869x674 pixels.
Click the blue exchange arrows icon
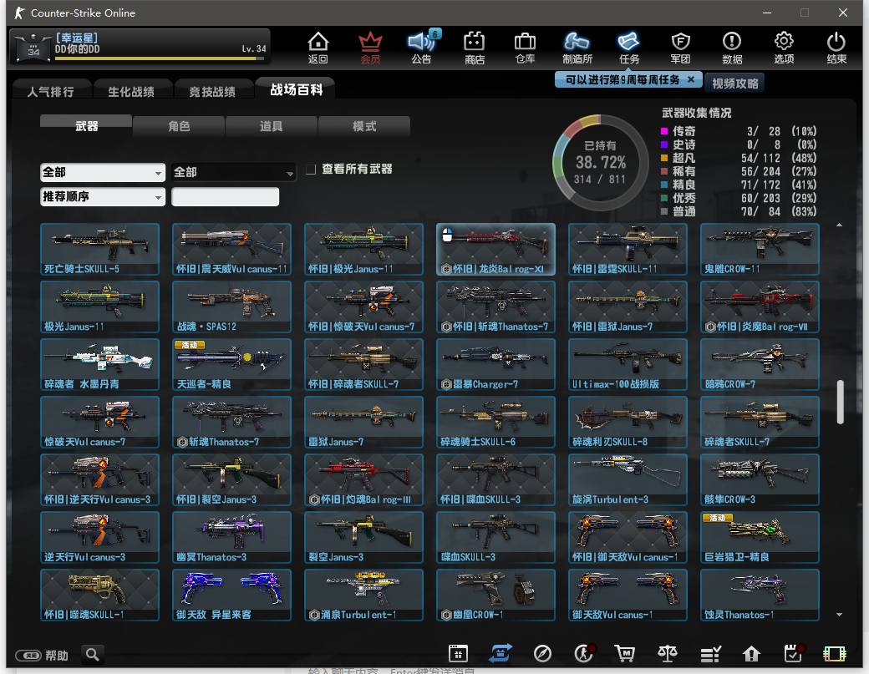(500, 654)
